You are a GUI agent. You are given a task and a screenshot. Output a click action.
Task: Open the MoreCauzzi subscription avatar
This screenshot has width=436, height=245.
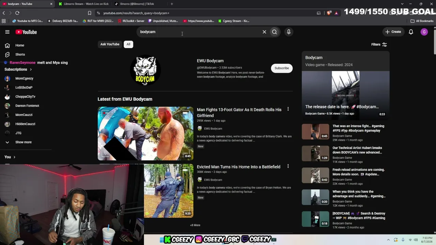point(7,115)
